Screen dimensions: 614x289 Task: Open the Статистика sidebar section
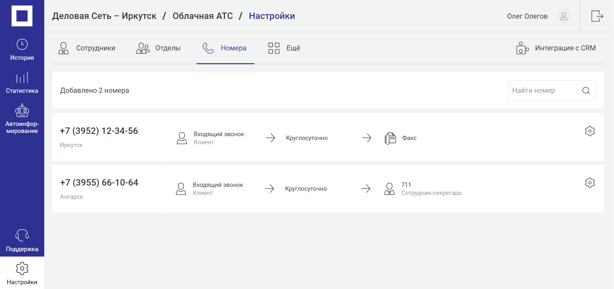click(x=22, y=83)
